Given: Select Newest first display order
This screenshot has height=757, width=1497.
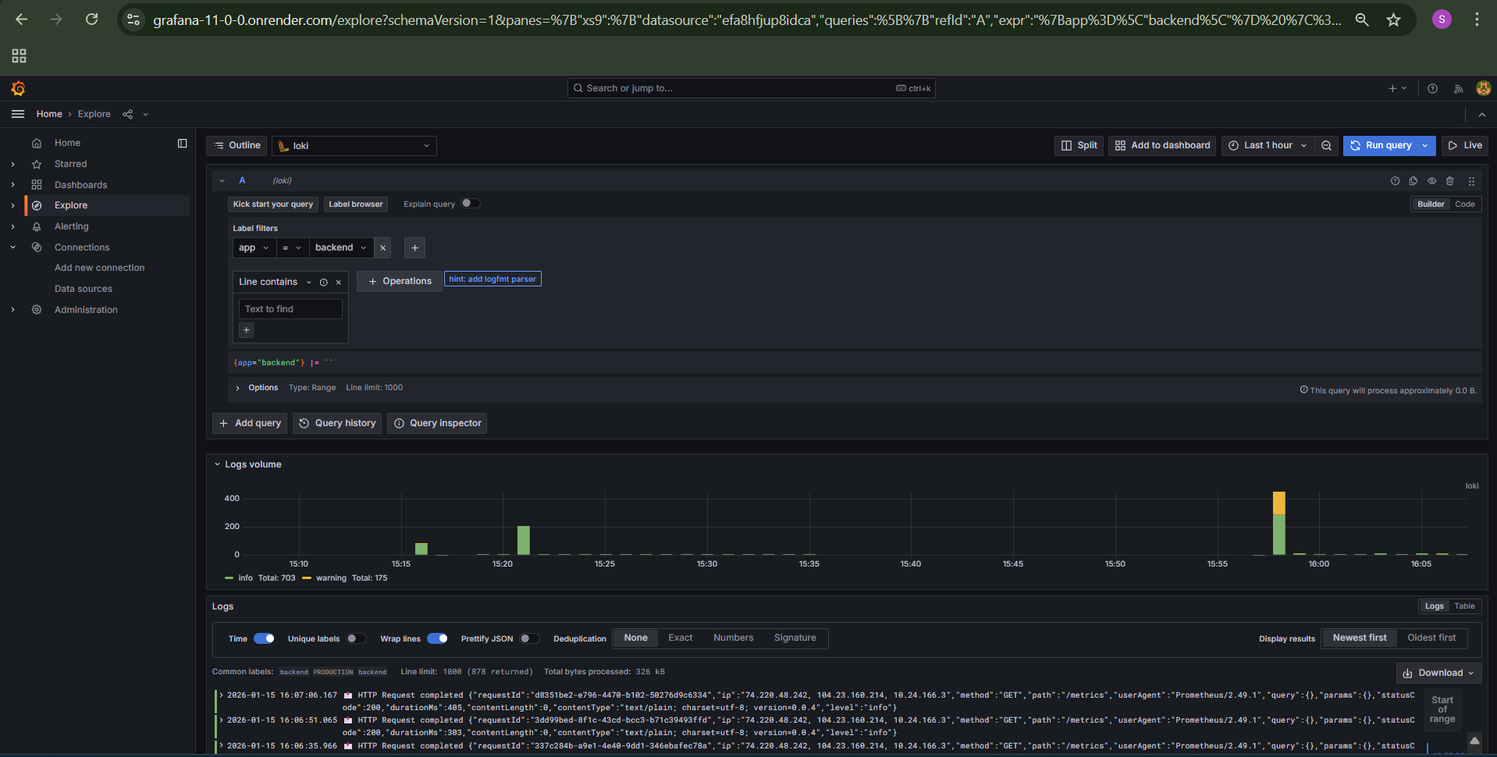Looking at the screenshot, I should (1360, 638).
